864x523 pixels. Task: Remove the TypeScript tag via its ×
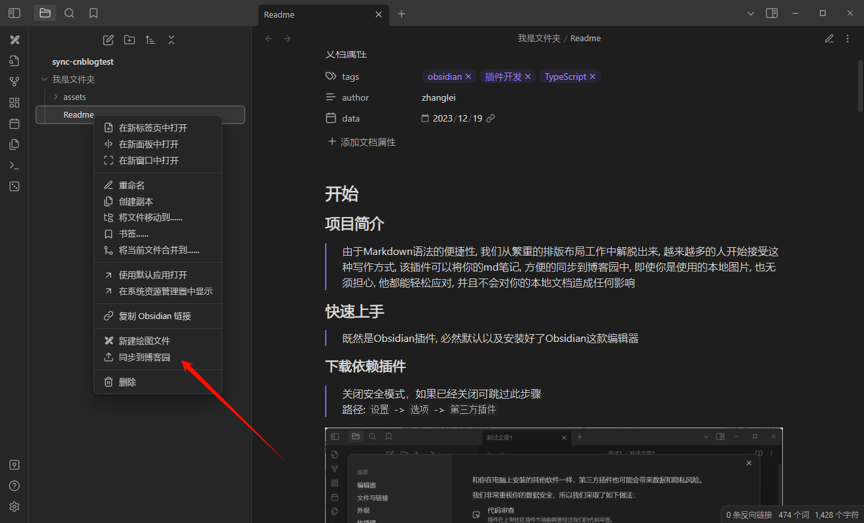[593, 76]
